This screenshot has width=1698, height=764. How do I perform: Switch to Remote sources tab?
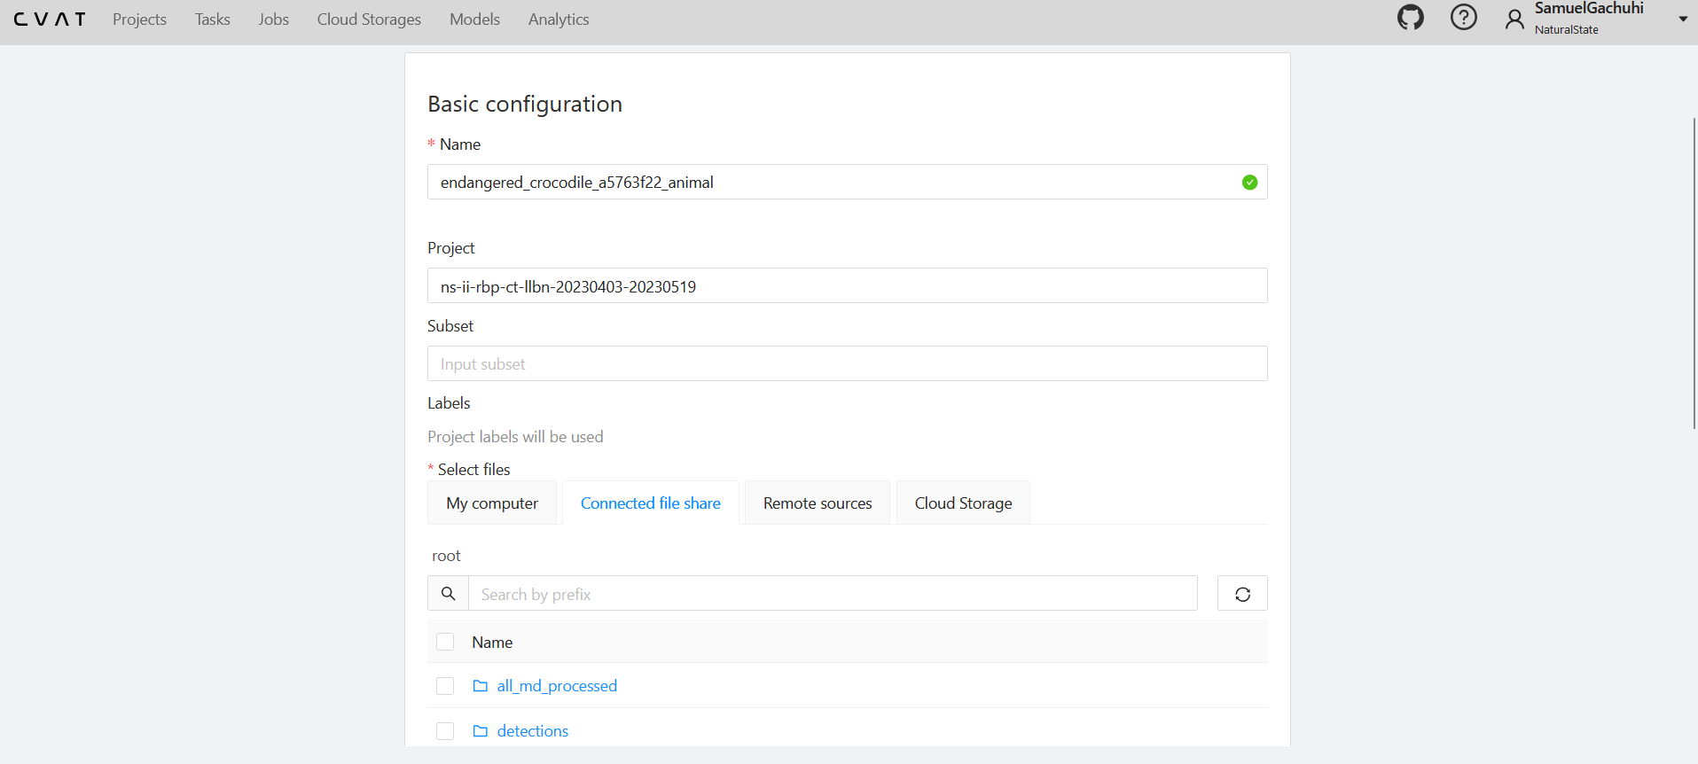tap(818, 503)
